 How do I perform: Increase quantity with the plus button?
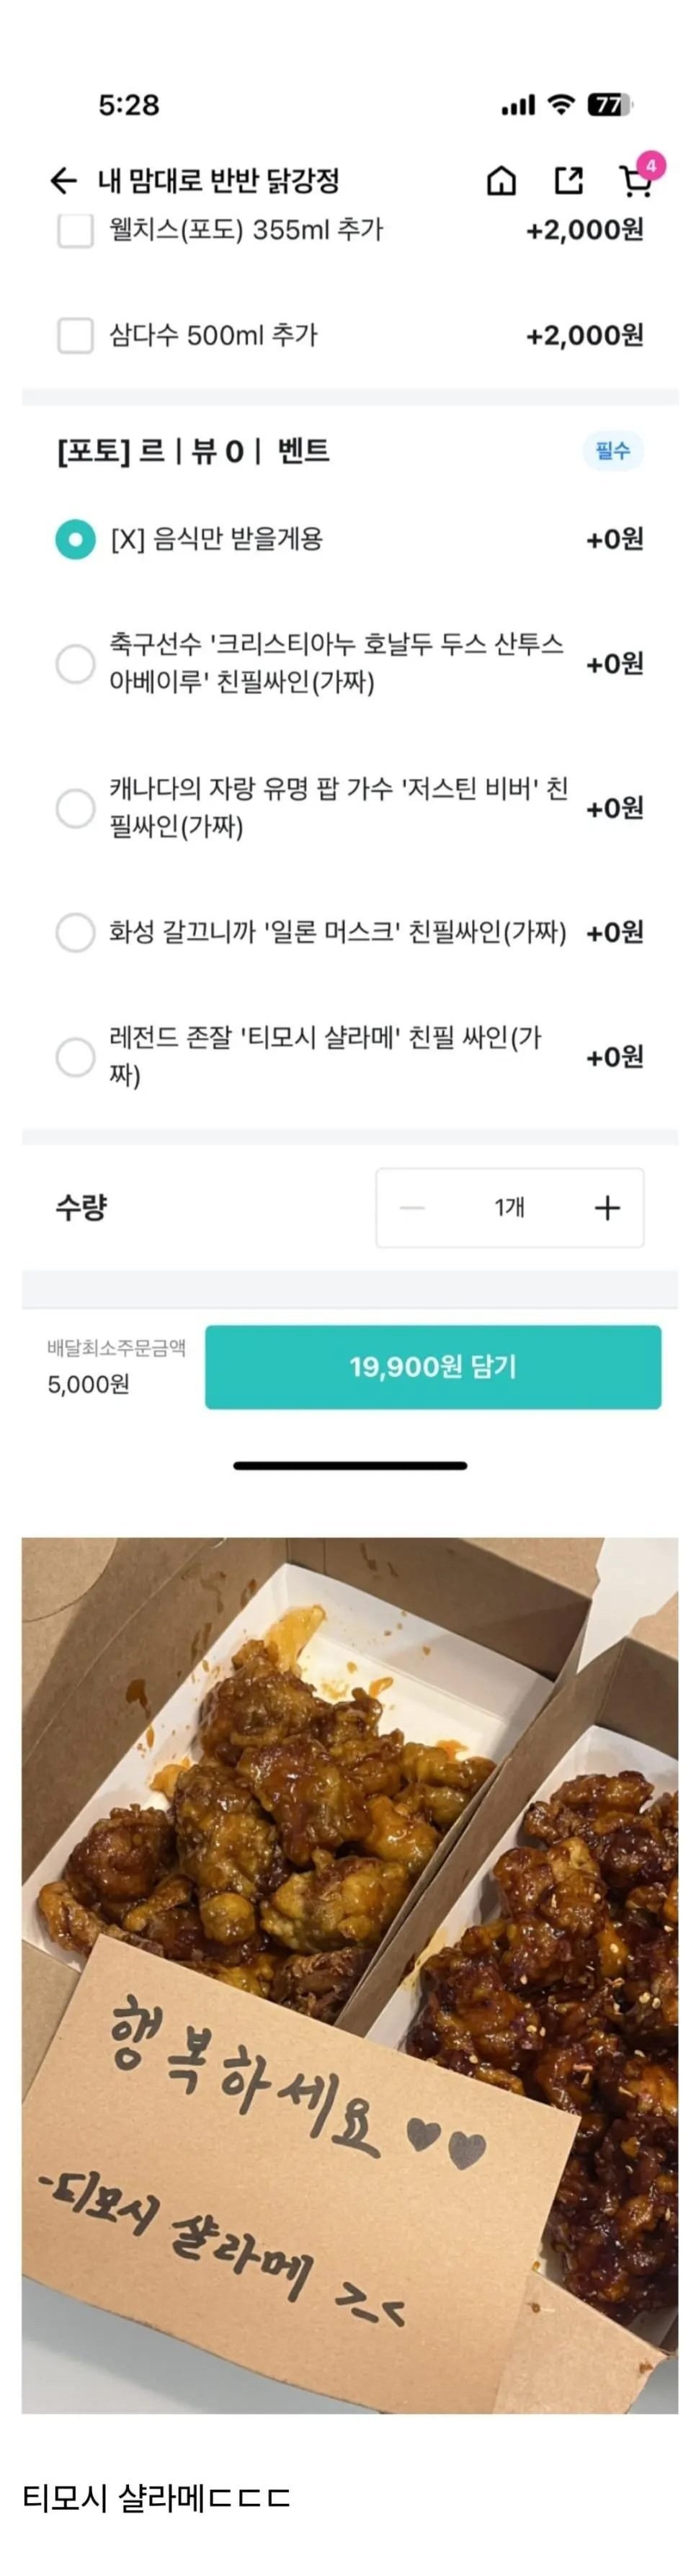607,1208
